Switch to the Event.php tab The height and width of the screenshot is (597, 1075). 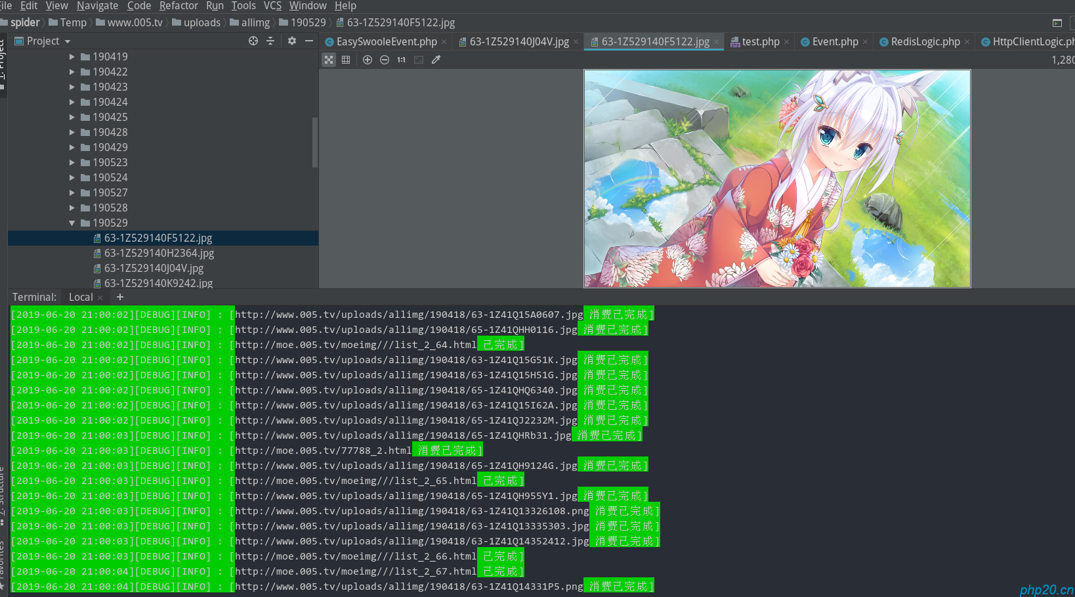[x=830, y=41]
